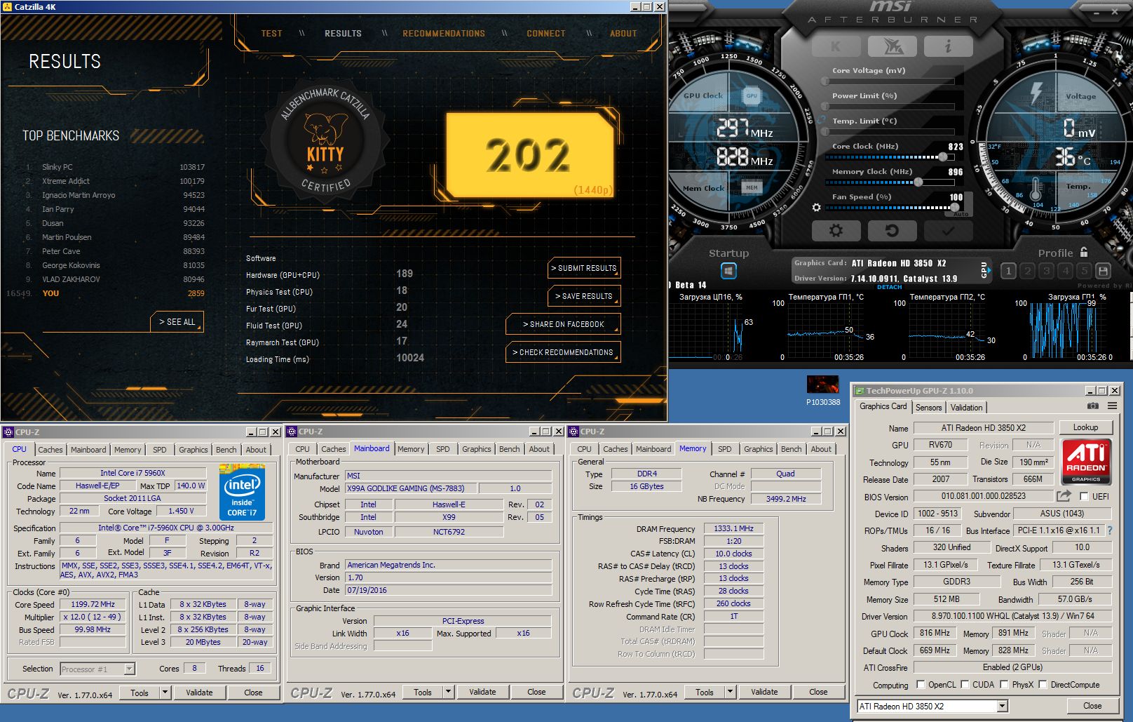Click the Intel Core i7 logo in CPU-Z
1133x722 pixels.
point(242,492)
